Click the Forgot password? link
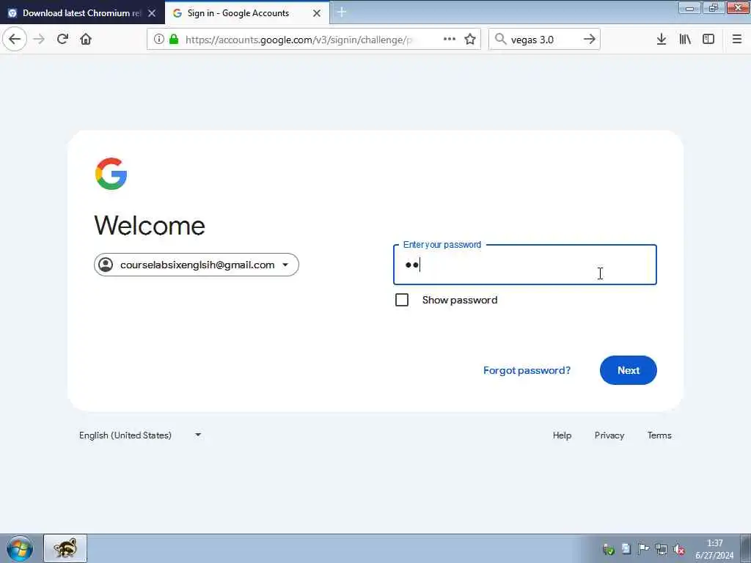751x563 pixels. point(527,370)
